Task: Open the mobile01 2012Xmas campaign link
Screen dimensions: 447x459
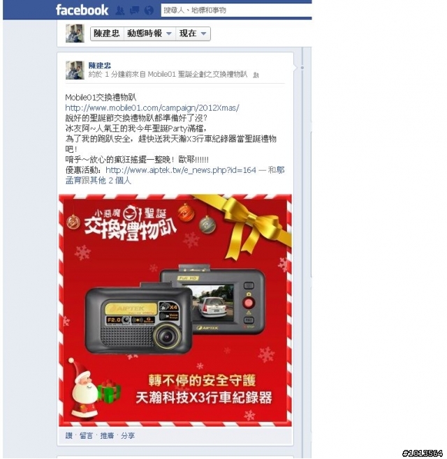Action: (x=152, y=108)
